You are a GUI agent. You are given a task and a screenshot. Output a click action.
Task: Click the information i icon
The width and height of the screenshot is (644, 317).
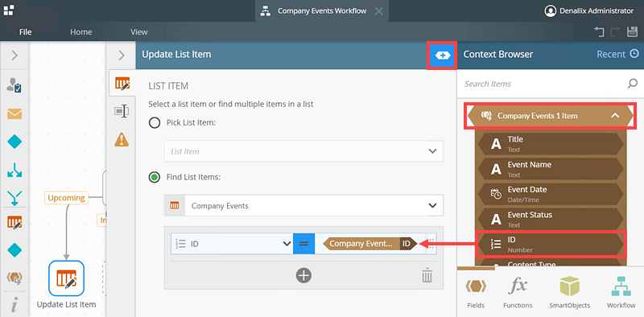14,306
